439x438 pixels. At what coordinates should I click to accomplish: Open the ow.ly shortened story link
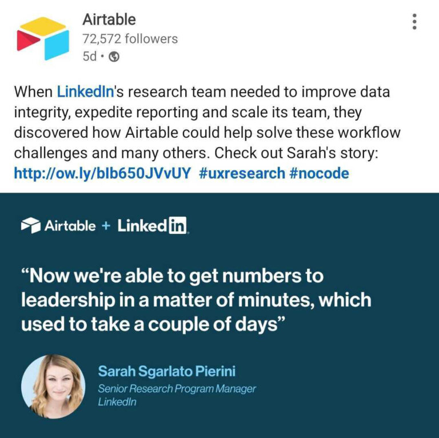101,173
